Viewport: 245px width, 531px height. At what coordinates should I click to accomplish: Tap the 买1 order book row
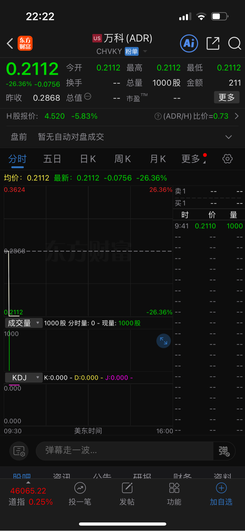pyautogui.click(x=209, y=203)
